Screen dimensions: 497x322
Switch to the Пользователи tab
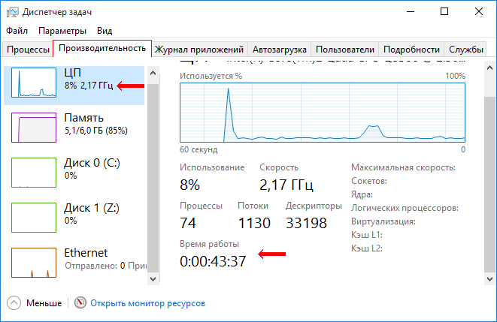344,50
